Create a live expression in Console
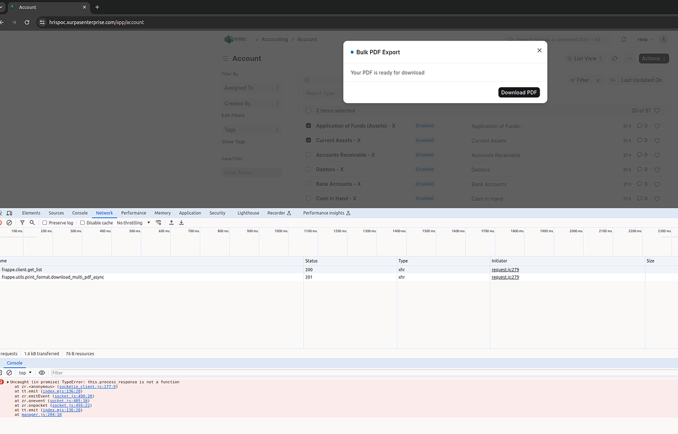The image size is (678, 434). (42, 372)
